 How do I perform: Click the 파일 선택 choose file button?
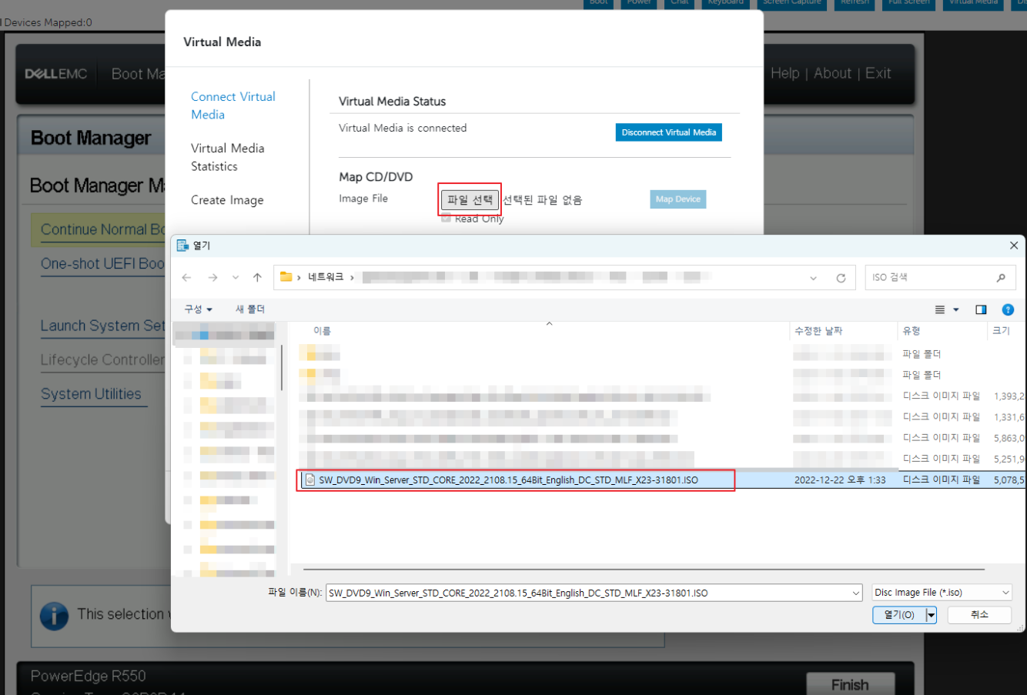(470, 200)
